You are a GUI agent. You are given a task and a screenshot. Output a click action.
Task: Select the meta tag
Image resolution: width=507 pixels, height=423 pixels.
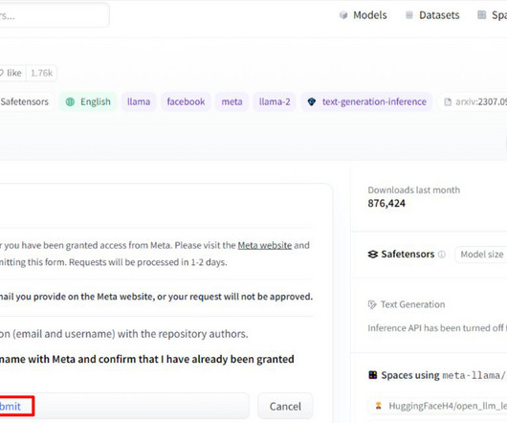tap(231, 101)
